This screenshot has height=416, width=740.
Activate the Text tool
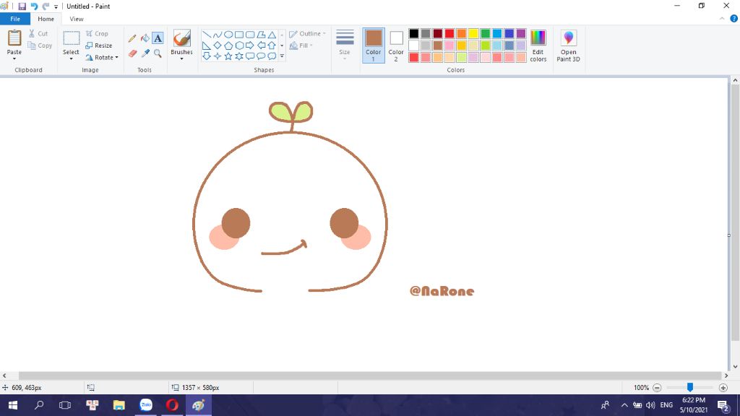click(158, 38)
